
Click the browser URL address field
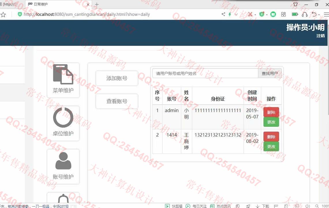tap(87, 14)
